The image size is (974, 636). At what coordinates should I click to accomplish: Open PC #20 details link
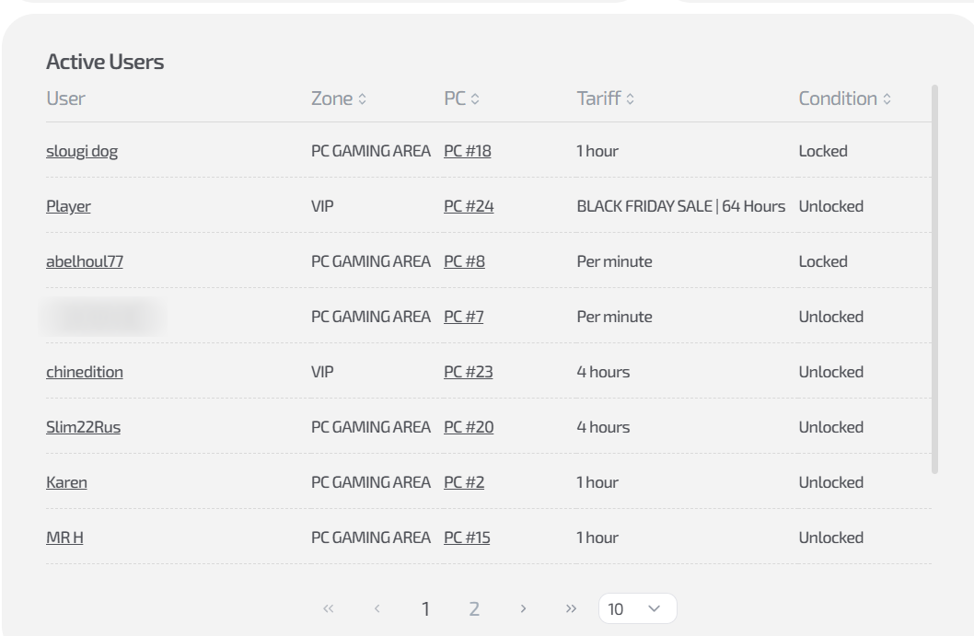pyautogui.click(x=469, y=427)
